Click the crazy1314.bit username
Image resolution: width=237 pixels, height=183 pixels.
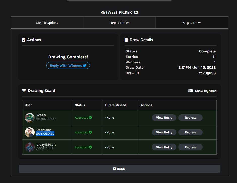46,145
